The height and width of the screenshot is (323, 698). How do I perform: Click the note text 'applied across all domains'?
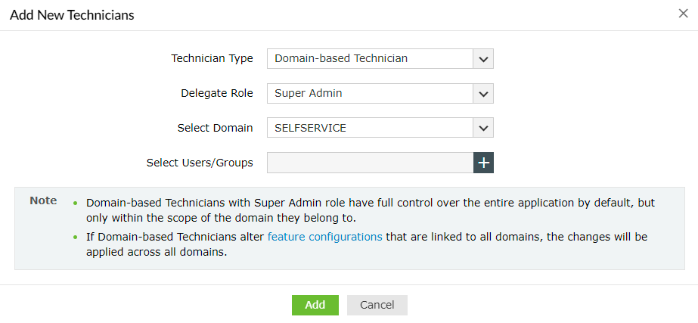157,252
